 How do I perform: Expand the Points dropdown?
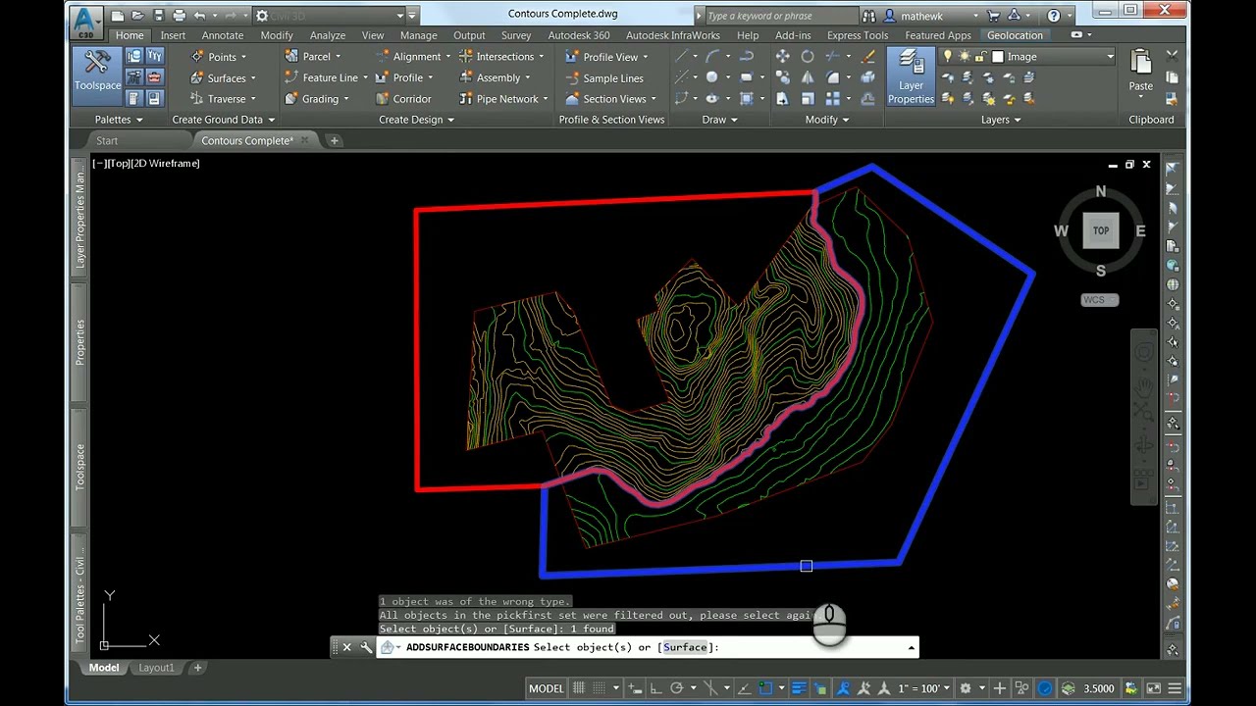coord(243,57)
